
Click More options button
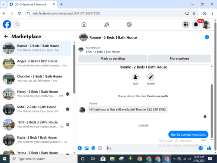(179, 59)
